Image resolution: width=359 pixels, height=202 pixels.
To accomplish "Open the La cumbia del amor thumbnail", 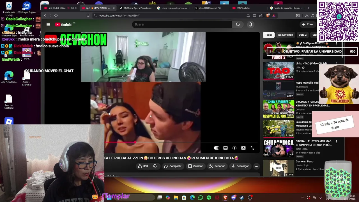I will pyautogui.click(x=279, y=129).
